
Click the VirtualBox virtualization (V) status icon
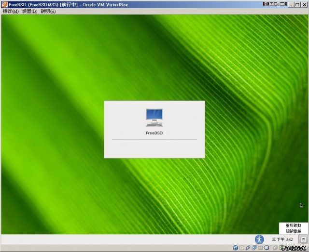coord(267,248)
